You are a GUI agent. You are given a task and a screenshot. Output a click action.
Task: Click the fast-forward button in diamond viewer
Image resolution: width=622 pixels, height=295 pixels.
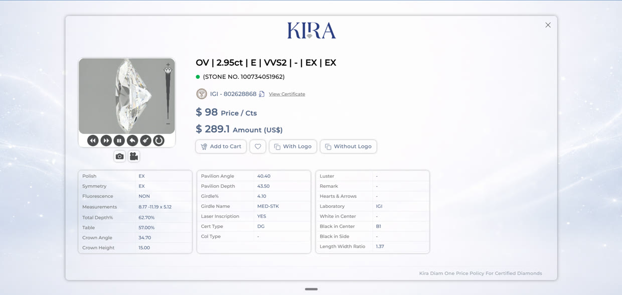[106, 140]
